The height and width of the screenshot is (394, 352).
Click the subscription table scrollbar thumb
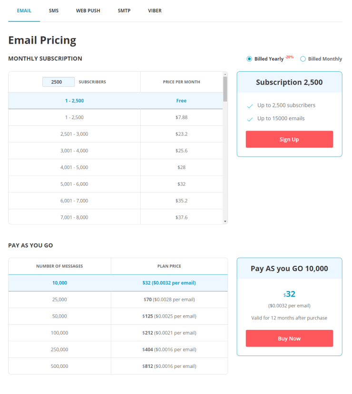click(x=225, y=89)
